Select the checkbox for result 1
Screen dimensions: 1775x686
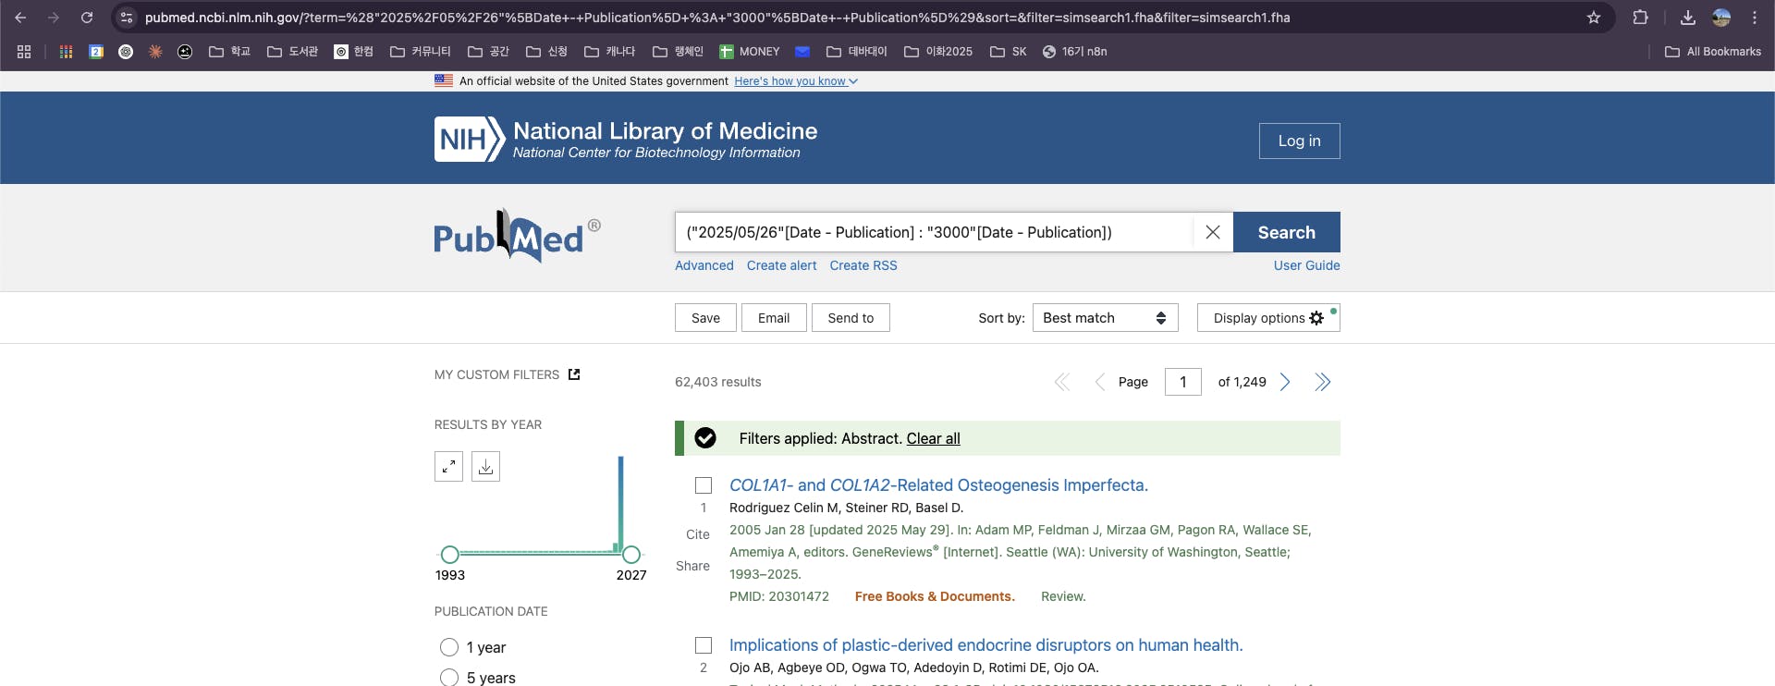click(x=704, y=485)
